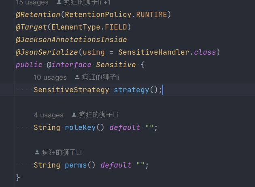The width and height of the screenshot is (255, 187).
Task: Place the cursor on the strategy method name
Action: (132, 90)
